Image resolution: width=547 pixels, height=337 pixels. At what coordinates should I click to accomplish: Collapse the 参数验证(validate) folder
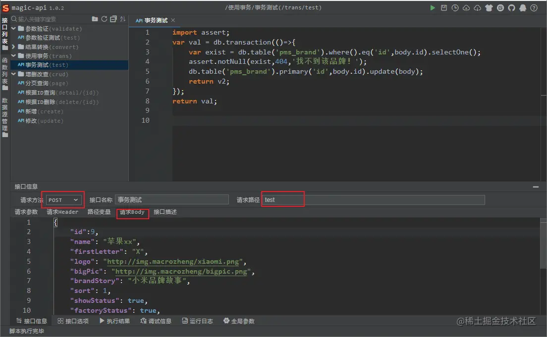pos(13,28)
